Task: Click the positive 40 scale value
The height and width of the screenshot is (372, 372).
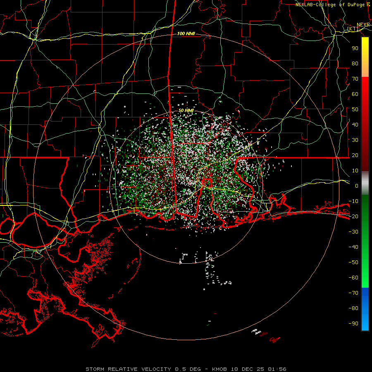Action: tap(355, 124)
